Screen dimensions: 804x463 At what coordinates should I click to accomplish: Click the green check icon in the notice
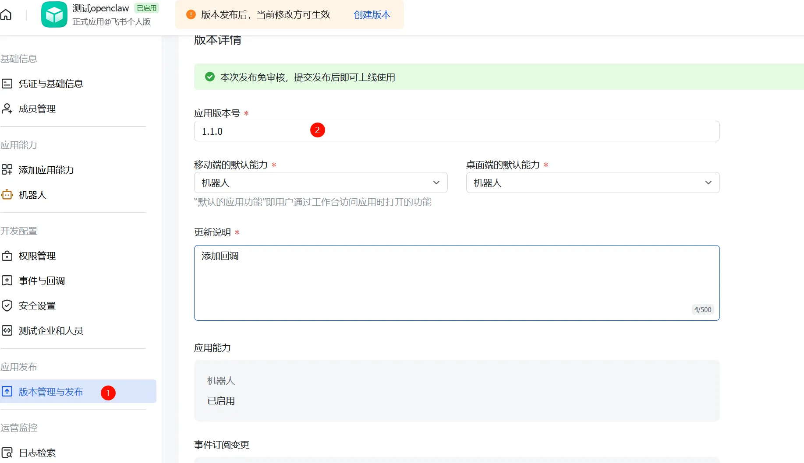(x=210, y=77)
